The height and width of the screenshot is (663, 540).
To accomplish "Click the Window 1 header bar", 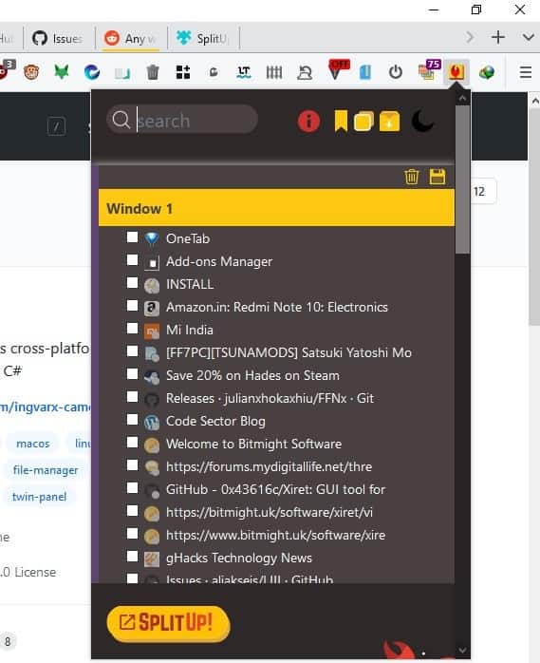I will coord(276,208).
